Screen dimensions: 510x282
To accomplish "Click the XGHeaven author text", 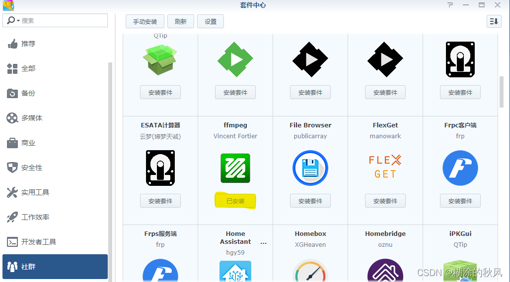I will click(x=310, y=245).
